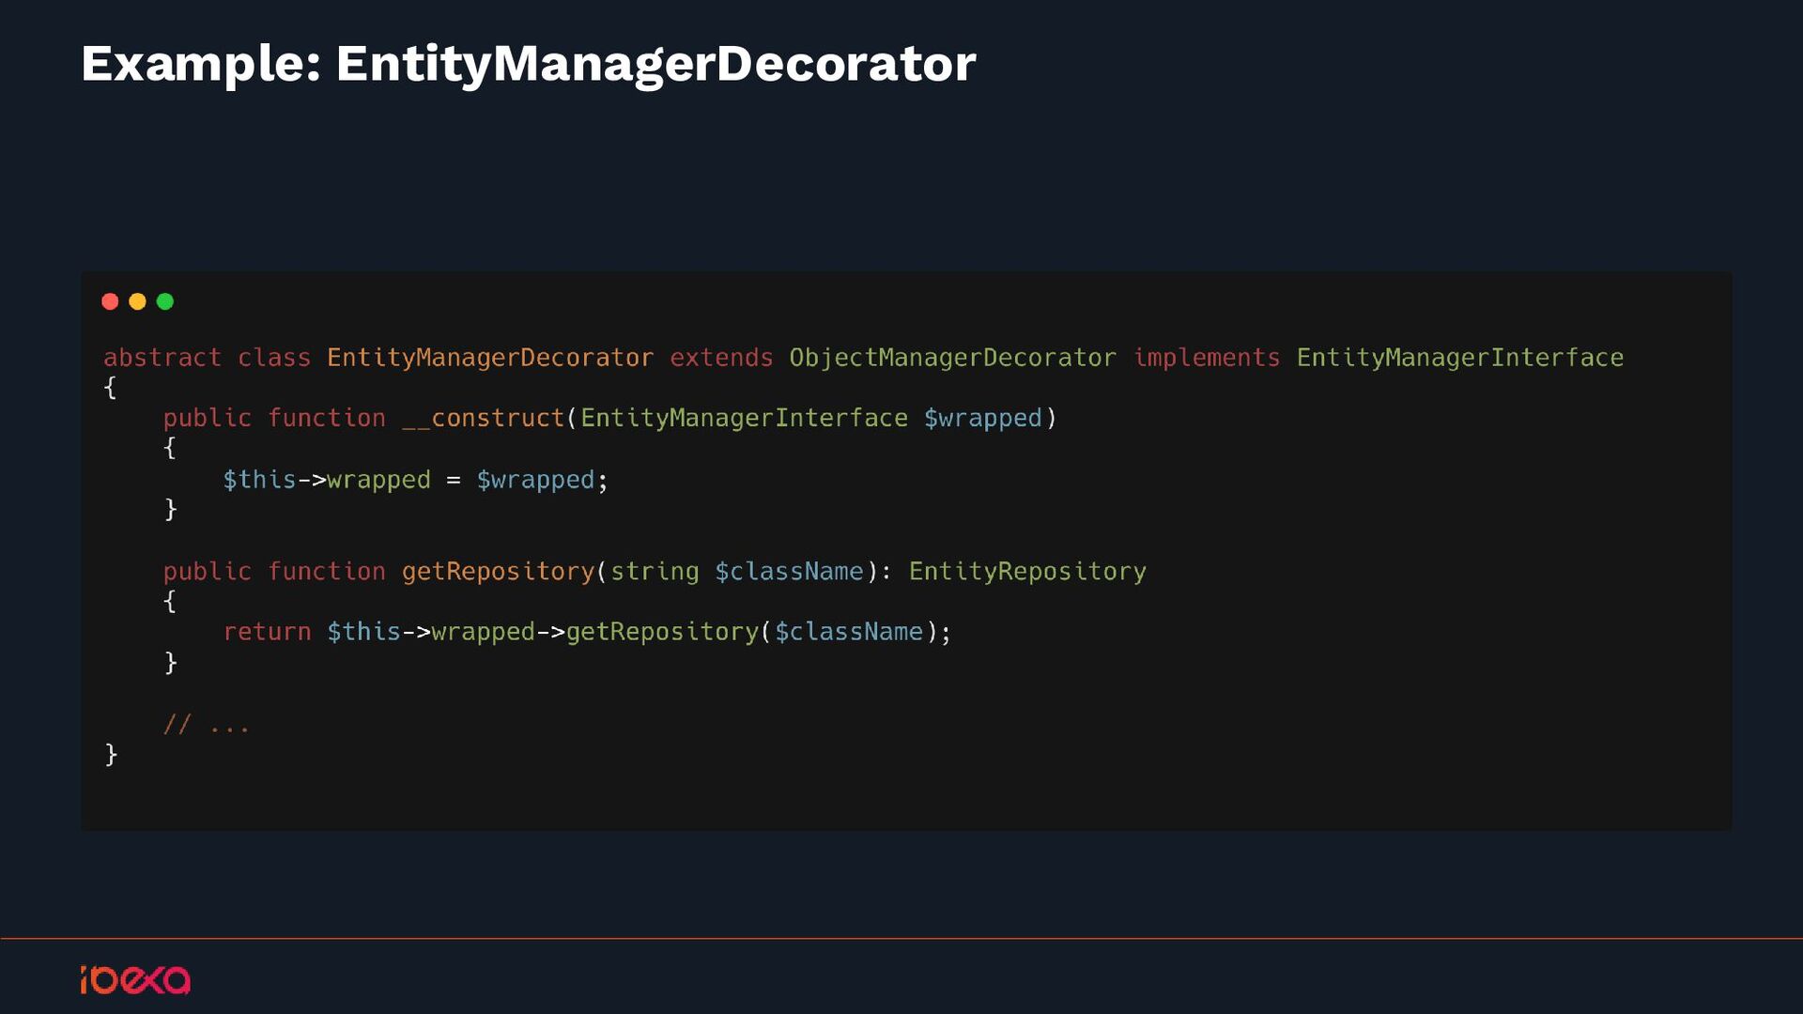The image size is (1803, 1014).
Task: Click the getRepository call in the return statement
Action: 661,632
